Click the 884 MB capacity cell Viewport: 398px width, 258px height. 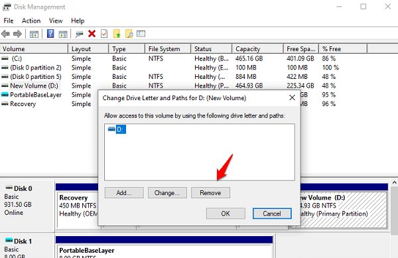coord(245,77)
